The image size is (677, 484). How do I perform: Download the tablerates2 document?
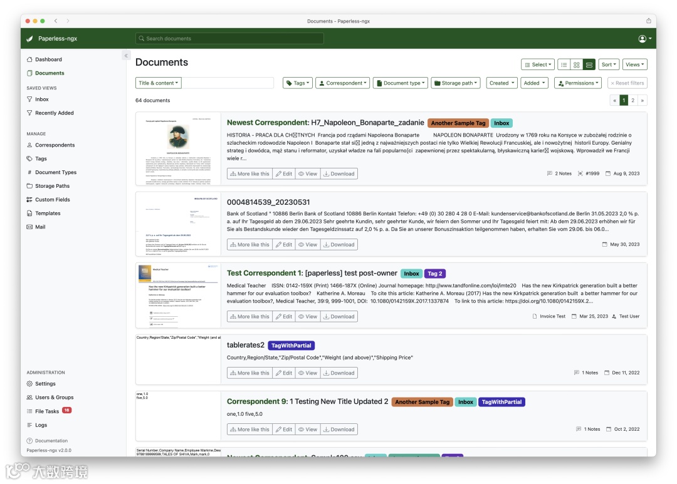pyautogui.click(x=339, y=373)
